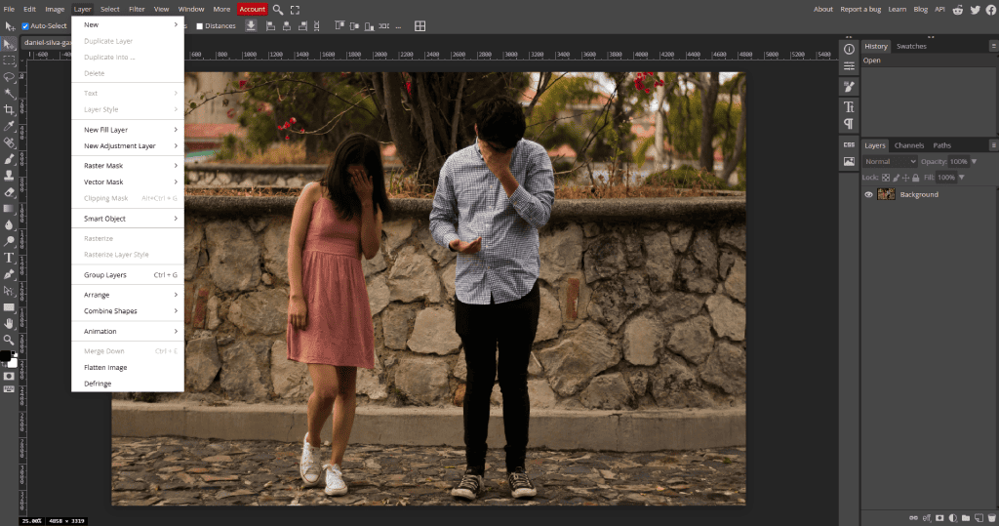
Task: Select the Type tool
Action: point(9,258)
